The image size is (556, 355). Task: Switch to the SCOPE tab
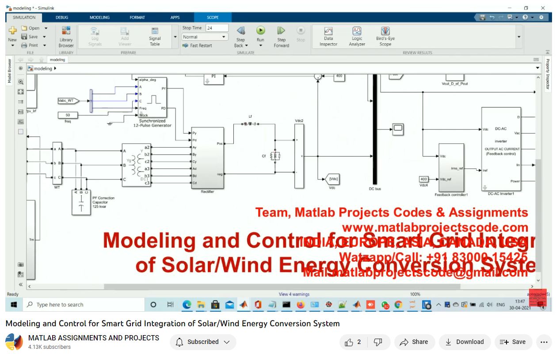coord(213,17)
